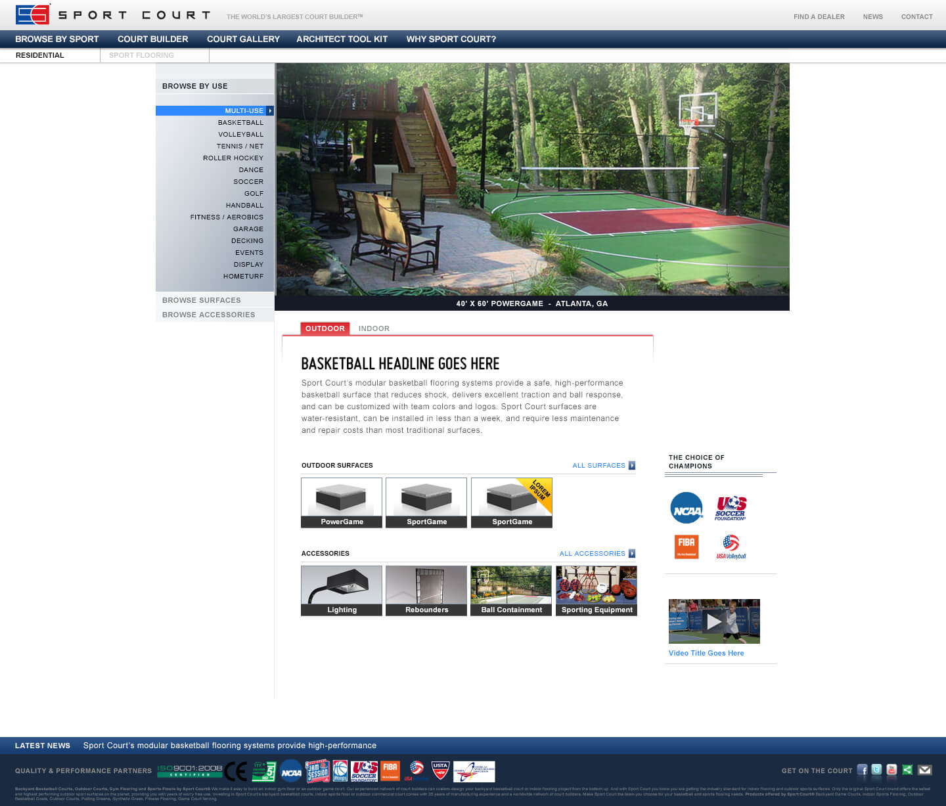
Task: Click the green share icon in footer
Action: pos(907,770)
